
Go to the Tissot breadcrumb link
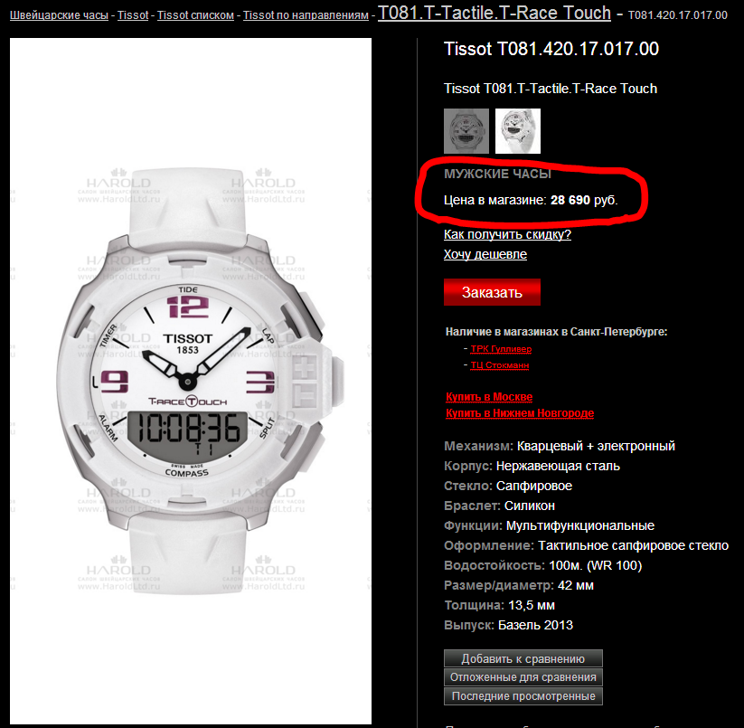pyautogui.click(x=133, y=15)
